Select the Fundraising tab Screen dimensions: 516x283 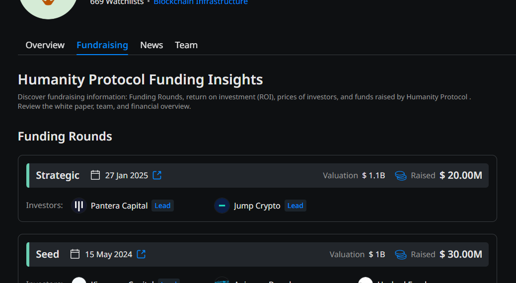tap(102, 45)
